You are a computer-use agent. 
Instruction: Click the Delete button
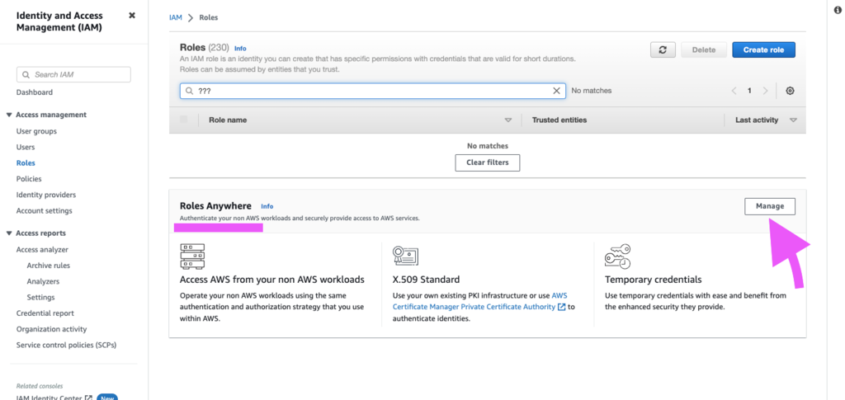[703, 49]
